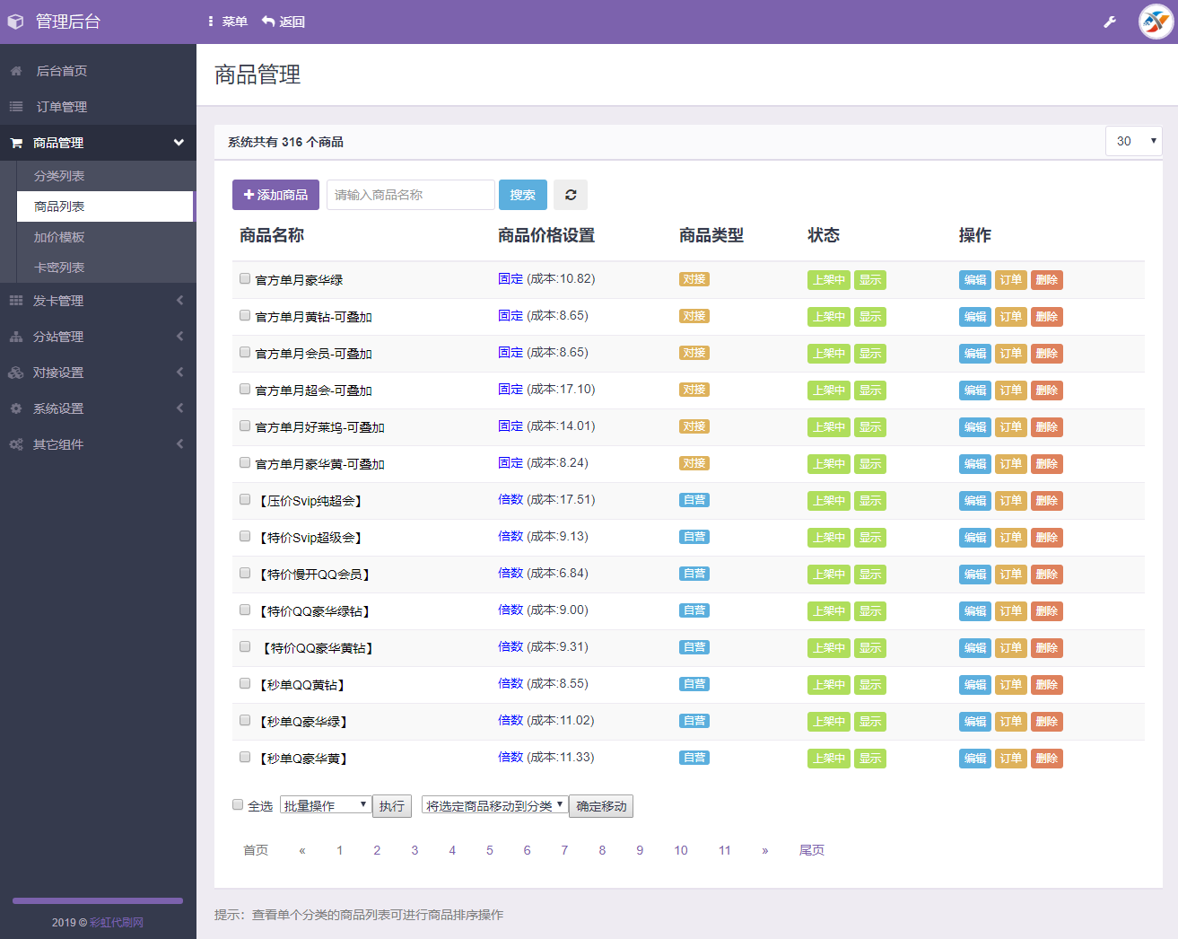Click the gears icon next to 其它组件
This screenshot has width=1178, height=939.
pos(16,444)
